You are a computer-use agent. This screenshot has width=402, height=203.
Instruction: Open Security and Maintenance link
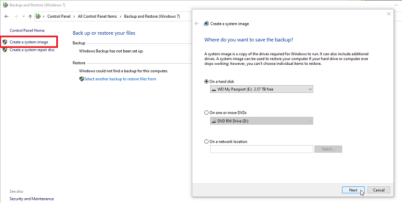[32, 199]
